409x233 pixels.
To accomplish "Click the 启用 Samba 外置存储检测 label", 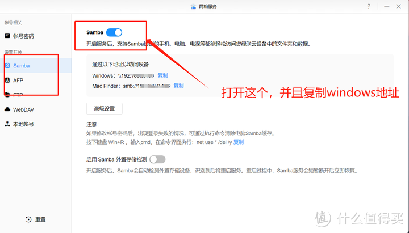I will [116, 159].
